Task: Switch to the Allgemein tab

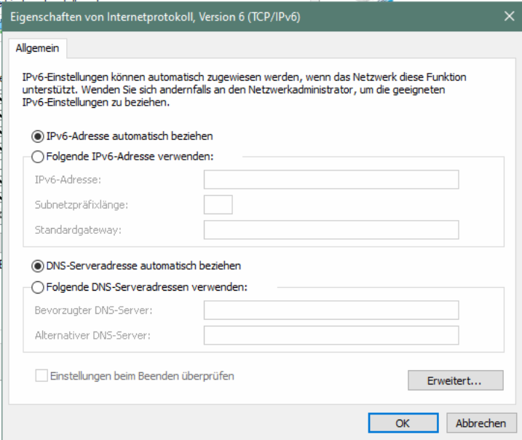Action: pos(38,48)
